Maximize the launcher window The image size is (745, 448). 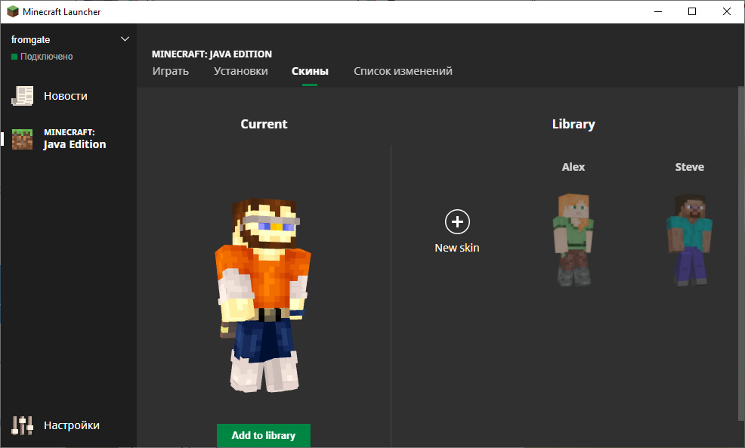tap(692, 11)
